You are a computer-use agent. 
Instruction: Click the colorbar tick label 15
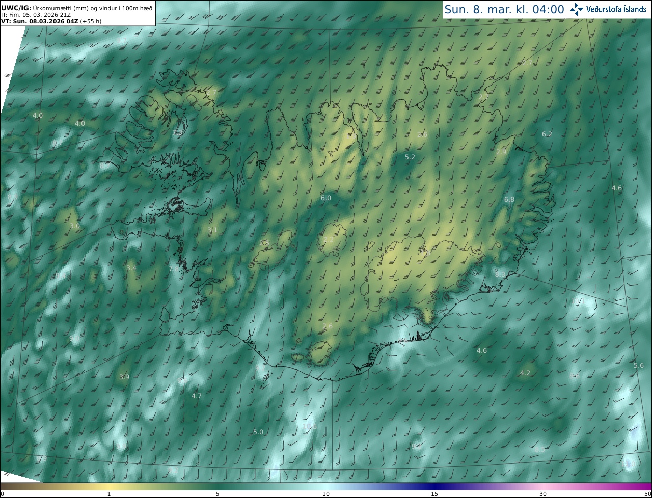[x=434, y=494]
